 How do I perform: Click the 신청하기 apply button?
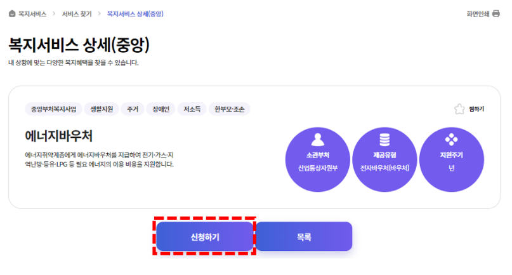[x=205, y=236]
